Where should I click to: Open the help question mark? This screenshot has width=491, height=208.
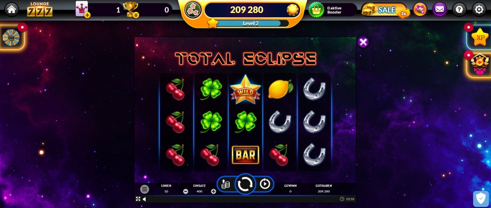(459, 9)
